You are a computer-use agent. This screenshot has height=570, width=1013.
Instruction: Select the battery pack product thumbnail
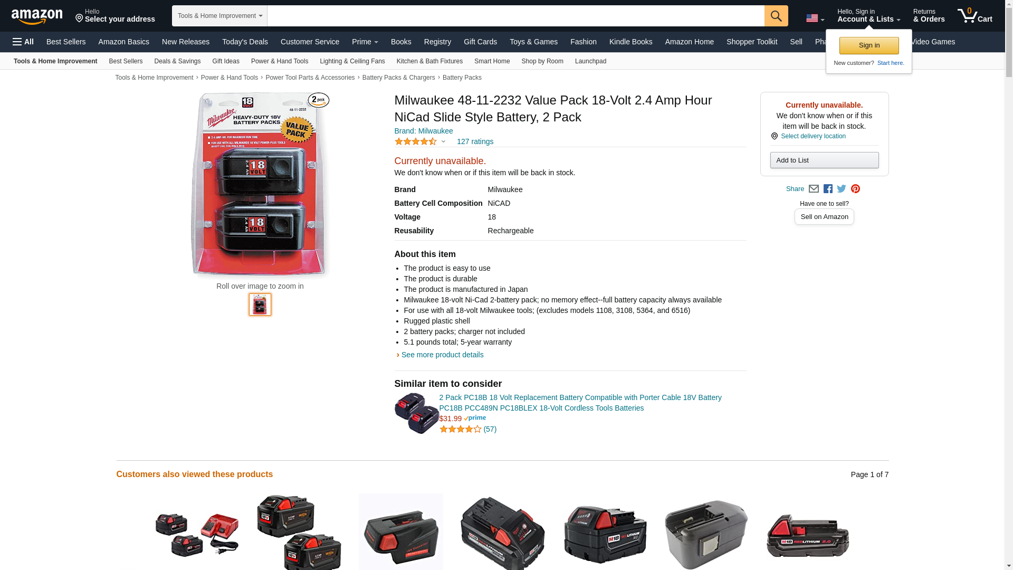tap(260, 305)
